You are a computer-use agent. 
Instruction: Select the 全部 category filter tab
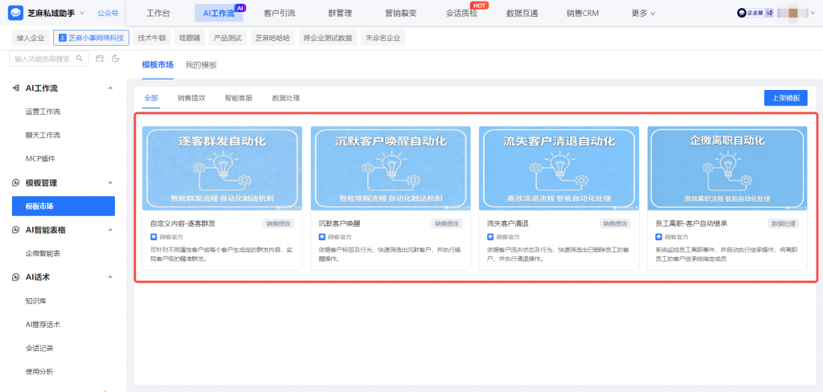pos(151,98)
